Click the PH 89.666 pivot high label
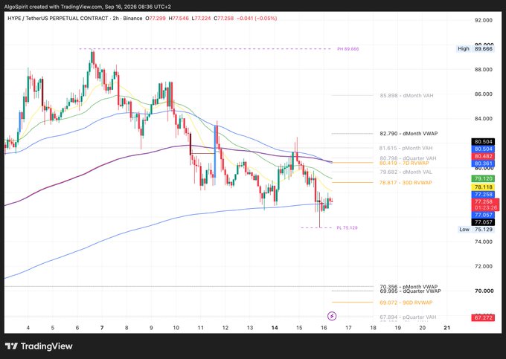Image resolution: width=506 pixels, height=359 pixels. coord(348,49)
